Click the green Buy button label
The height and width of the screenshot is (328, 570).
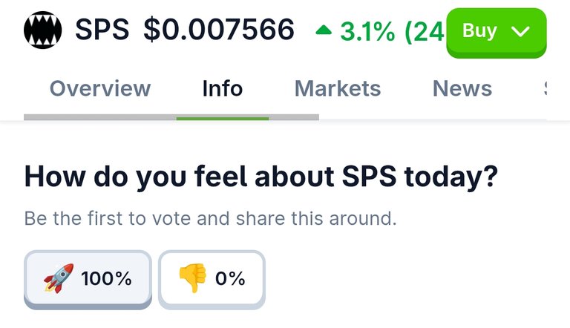(479, 31)
